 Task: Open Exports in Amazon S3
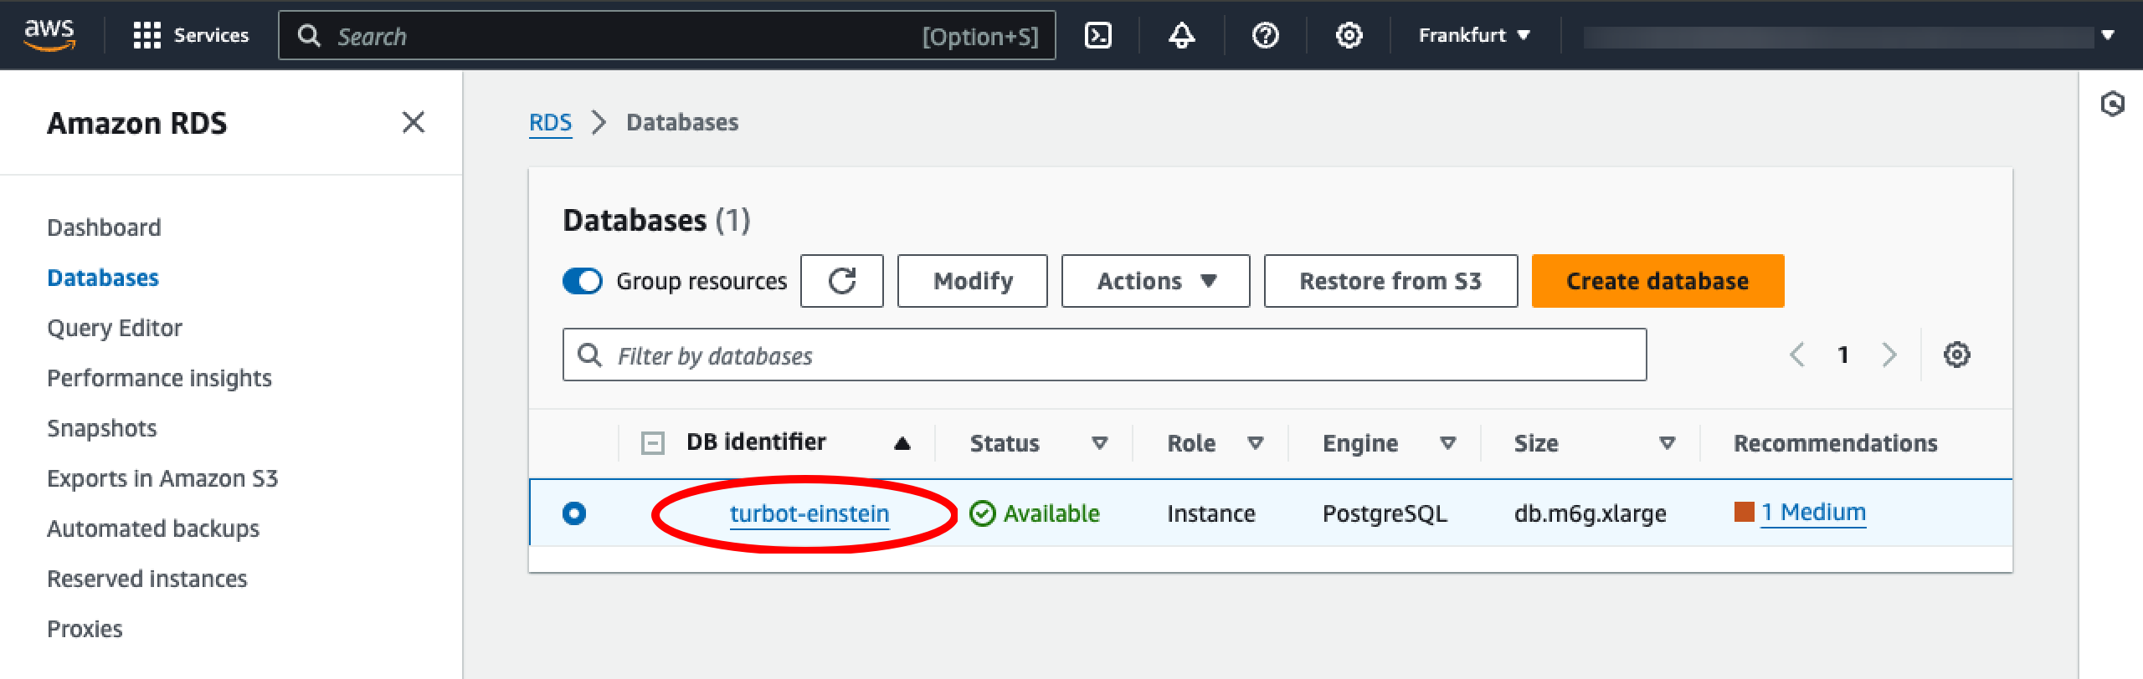(162, 478)
